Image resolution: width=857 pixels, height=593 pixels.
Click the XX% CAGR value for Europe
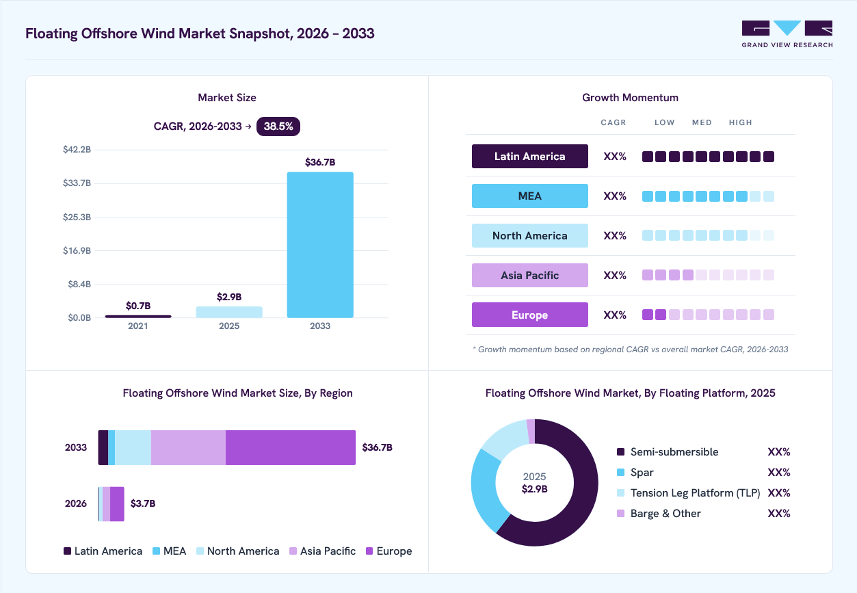[615, 315]
